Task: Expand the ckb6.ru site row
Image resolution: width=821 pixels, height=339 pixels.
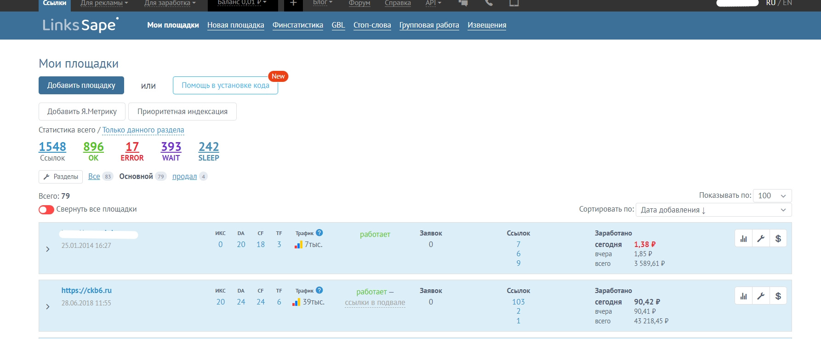Action: pos(48,306)
